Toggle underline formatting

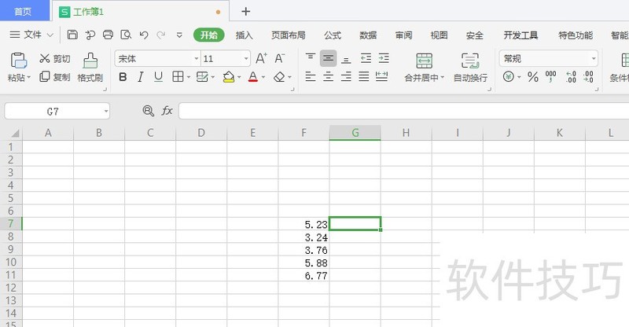pos(159,76)
